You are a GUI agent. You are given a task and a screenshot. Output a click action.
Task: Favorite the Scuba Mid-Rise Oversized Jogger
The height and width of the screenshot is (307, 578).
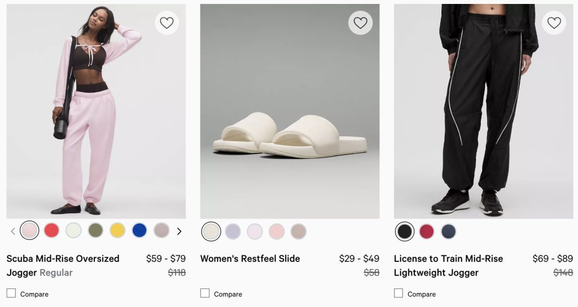(x=167, y=23)
